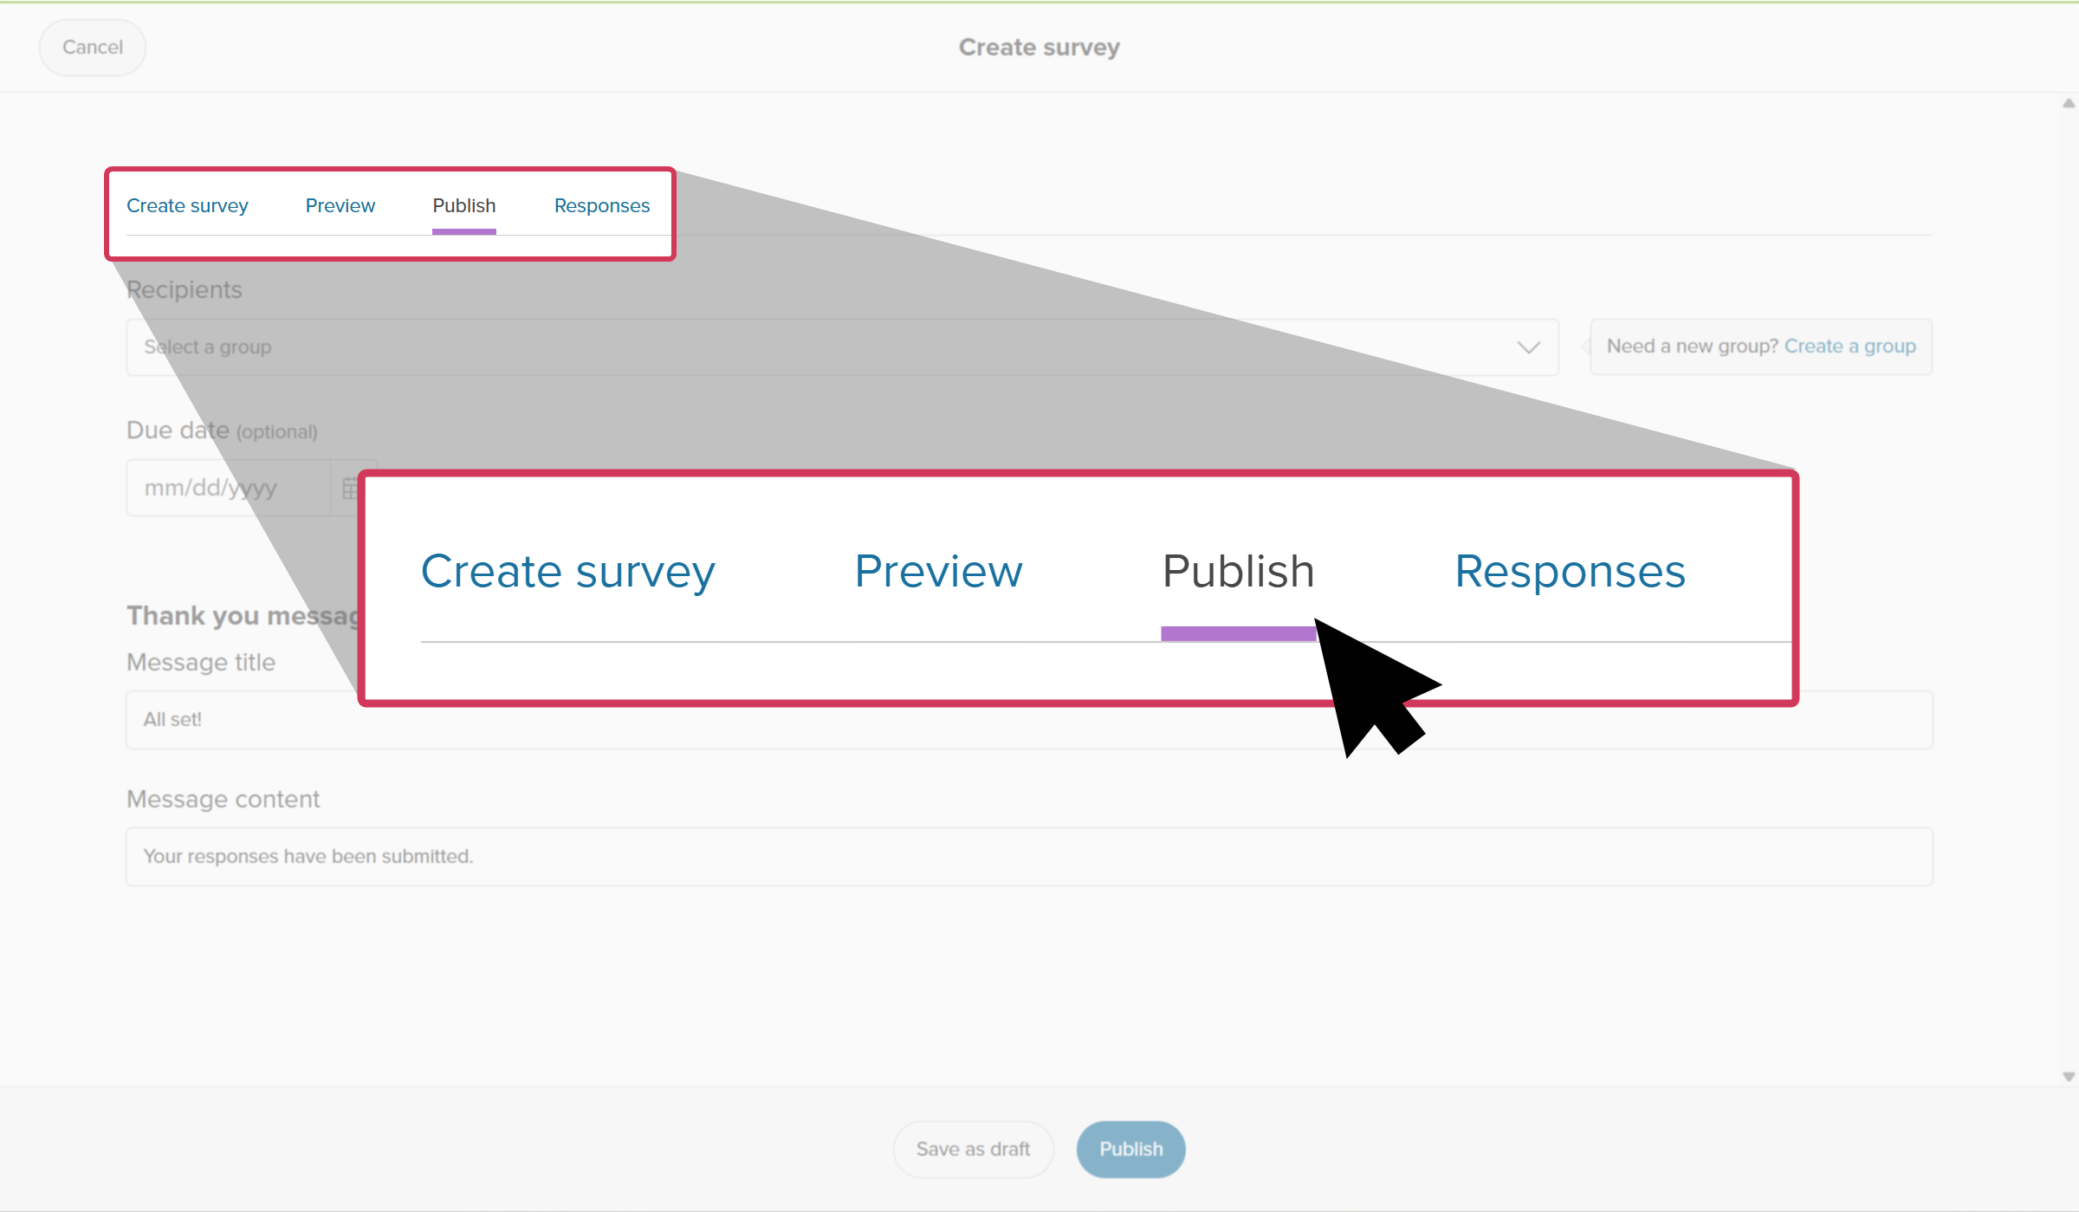
Task: Select the enlarged Preview tab in callout
Action: pyautogui.click(x=938, y=572)
